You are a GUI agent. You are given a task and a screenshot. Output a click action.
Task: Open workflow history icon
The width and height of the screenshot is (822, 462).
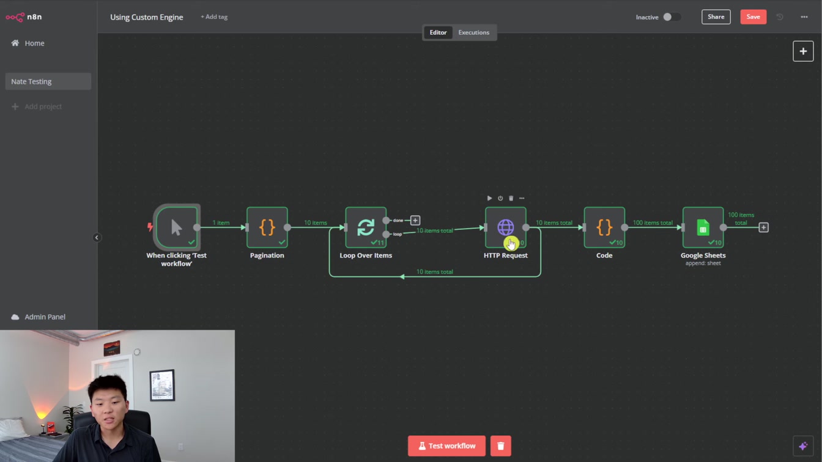coord(780,17)
